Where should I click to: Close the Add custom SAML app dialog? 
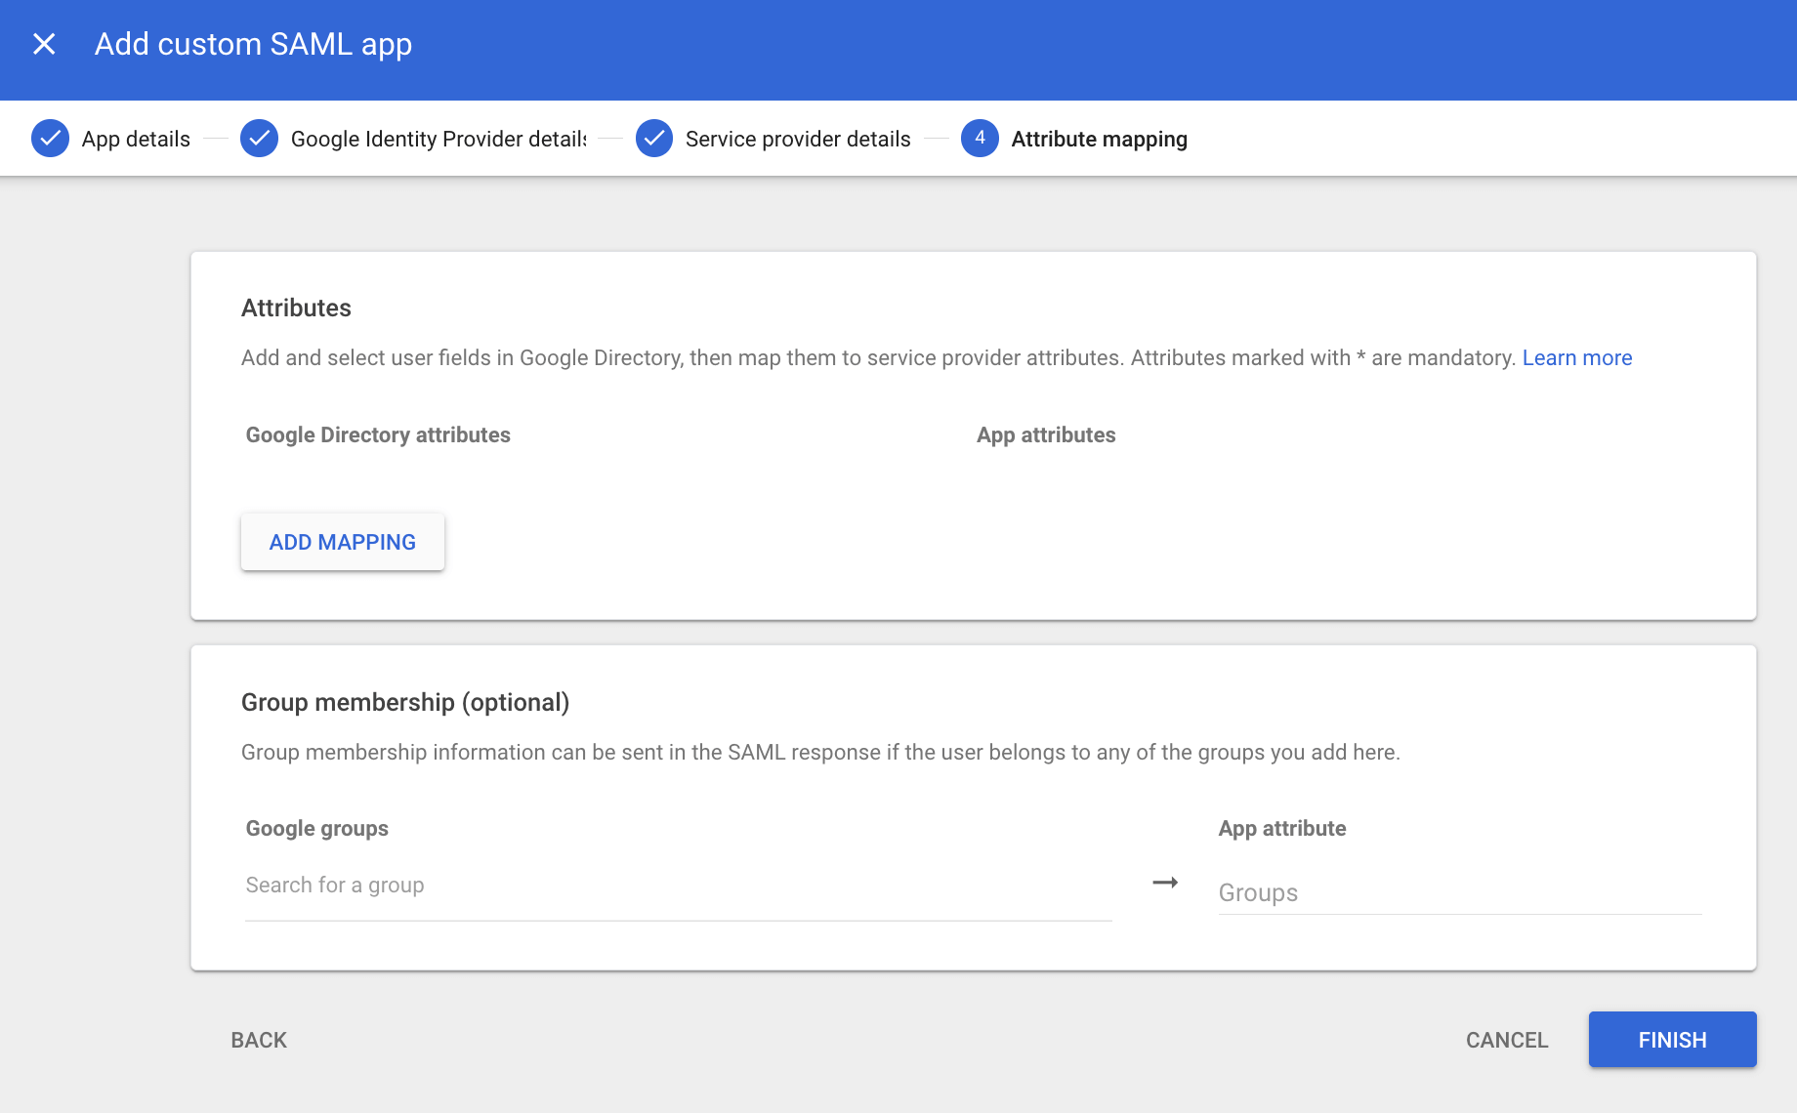[44, 44]
